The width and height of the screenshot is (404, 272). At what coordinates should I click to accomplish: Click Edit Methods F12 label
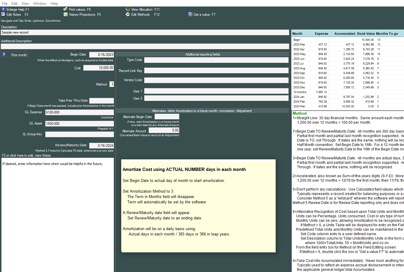pos(145,15)
